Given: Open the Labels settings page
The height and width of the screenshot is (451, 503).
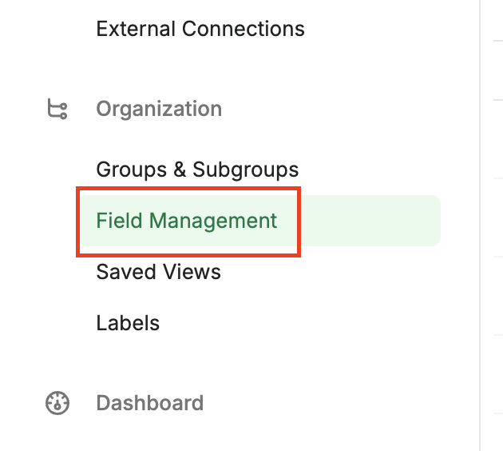Looking at the screenshot, I should click(128, 323).
